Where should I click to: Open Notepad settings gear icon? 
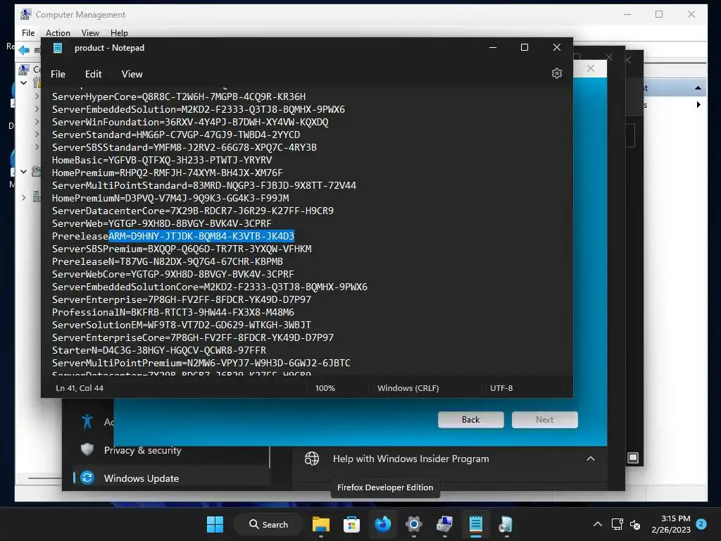(556, 73)
